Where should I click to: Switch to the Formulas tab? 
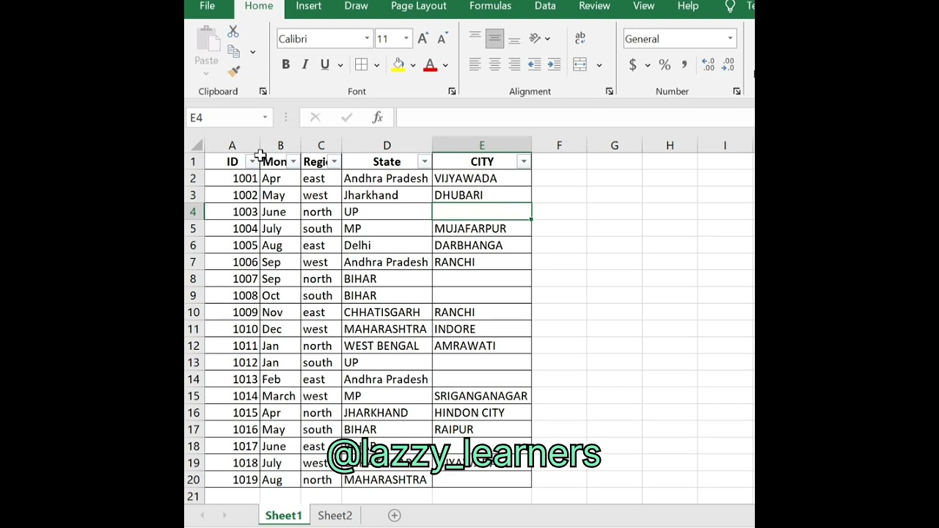click(490, 6)
